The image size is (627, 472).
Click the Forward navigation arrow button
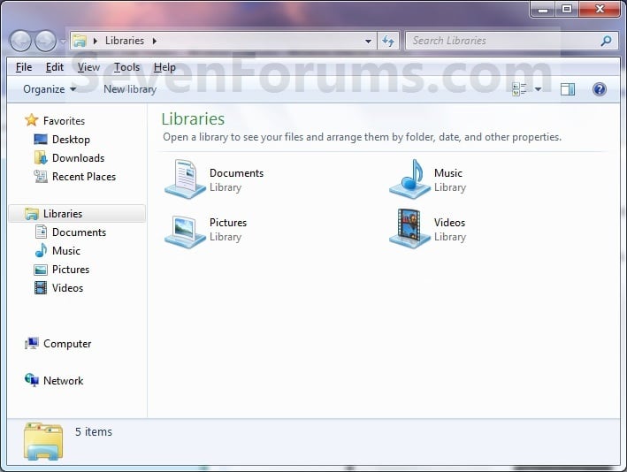[x=46, y=41]
